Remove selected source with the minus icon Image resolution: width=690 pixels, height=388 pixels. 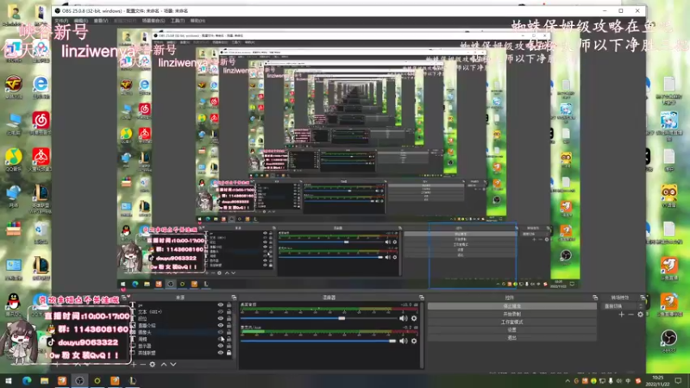point(142,364)
